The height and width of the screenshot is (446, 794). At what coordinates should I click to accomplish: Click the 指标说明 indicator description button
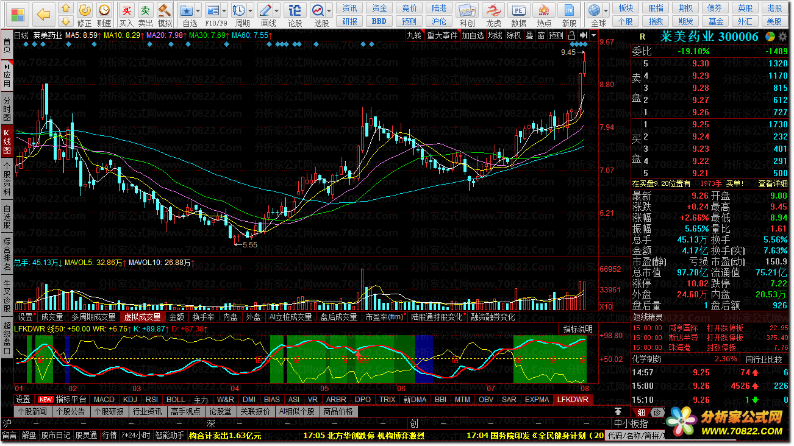[x=577, y=328]
